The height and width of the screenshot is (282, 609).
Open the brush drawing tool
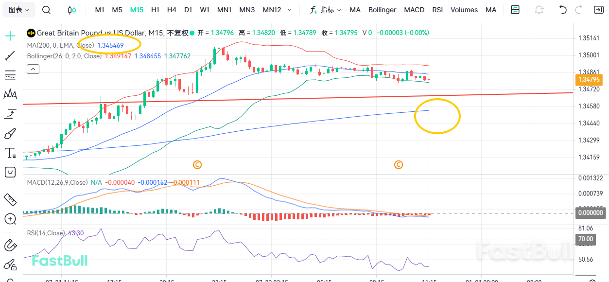coord(10,134)
